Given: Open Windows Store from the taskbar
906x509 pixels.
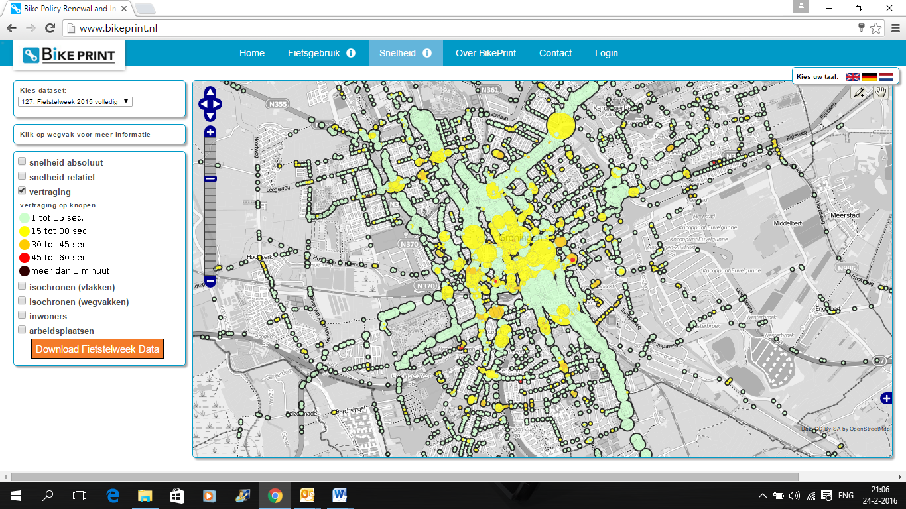Looking at the screenshot, I should 177,495.
